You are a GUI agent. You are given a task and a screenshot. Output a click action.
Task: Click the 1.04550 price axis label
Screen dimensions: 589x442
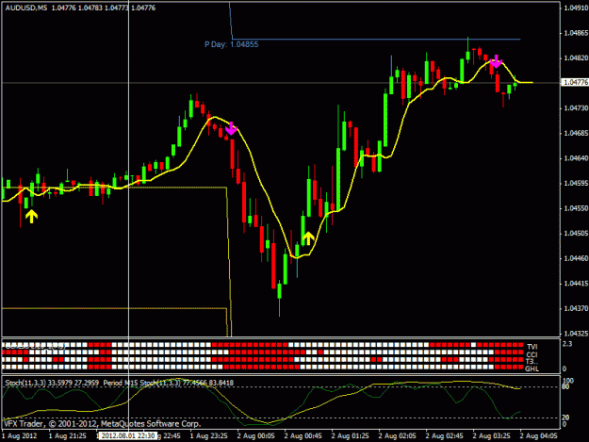pyautogui.click(x=576, y=208)
